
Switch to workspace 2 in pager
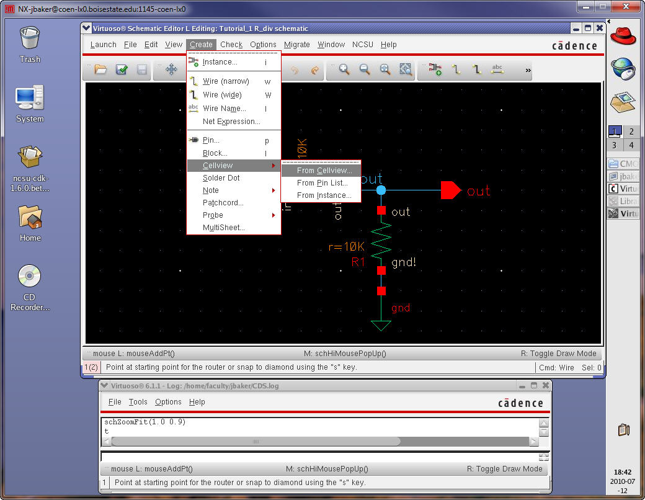631,132
